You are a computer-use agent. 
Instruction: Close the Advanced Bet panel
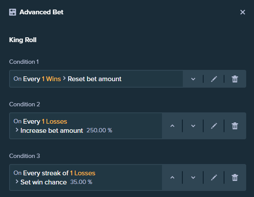pyautogui.click(x=243, y=12)
